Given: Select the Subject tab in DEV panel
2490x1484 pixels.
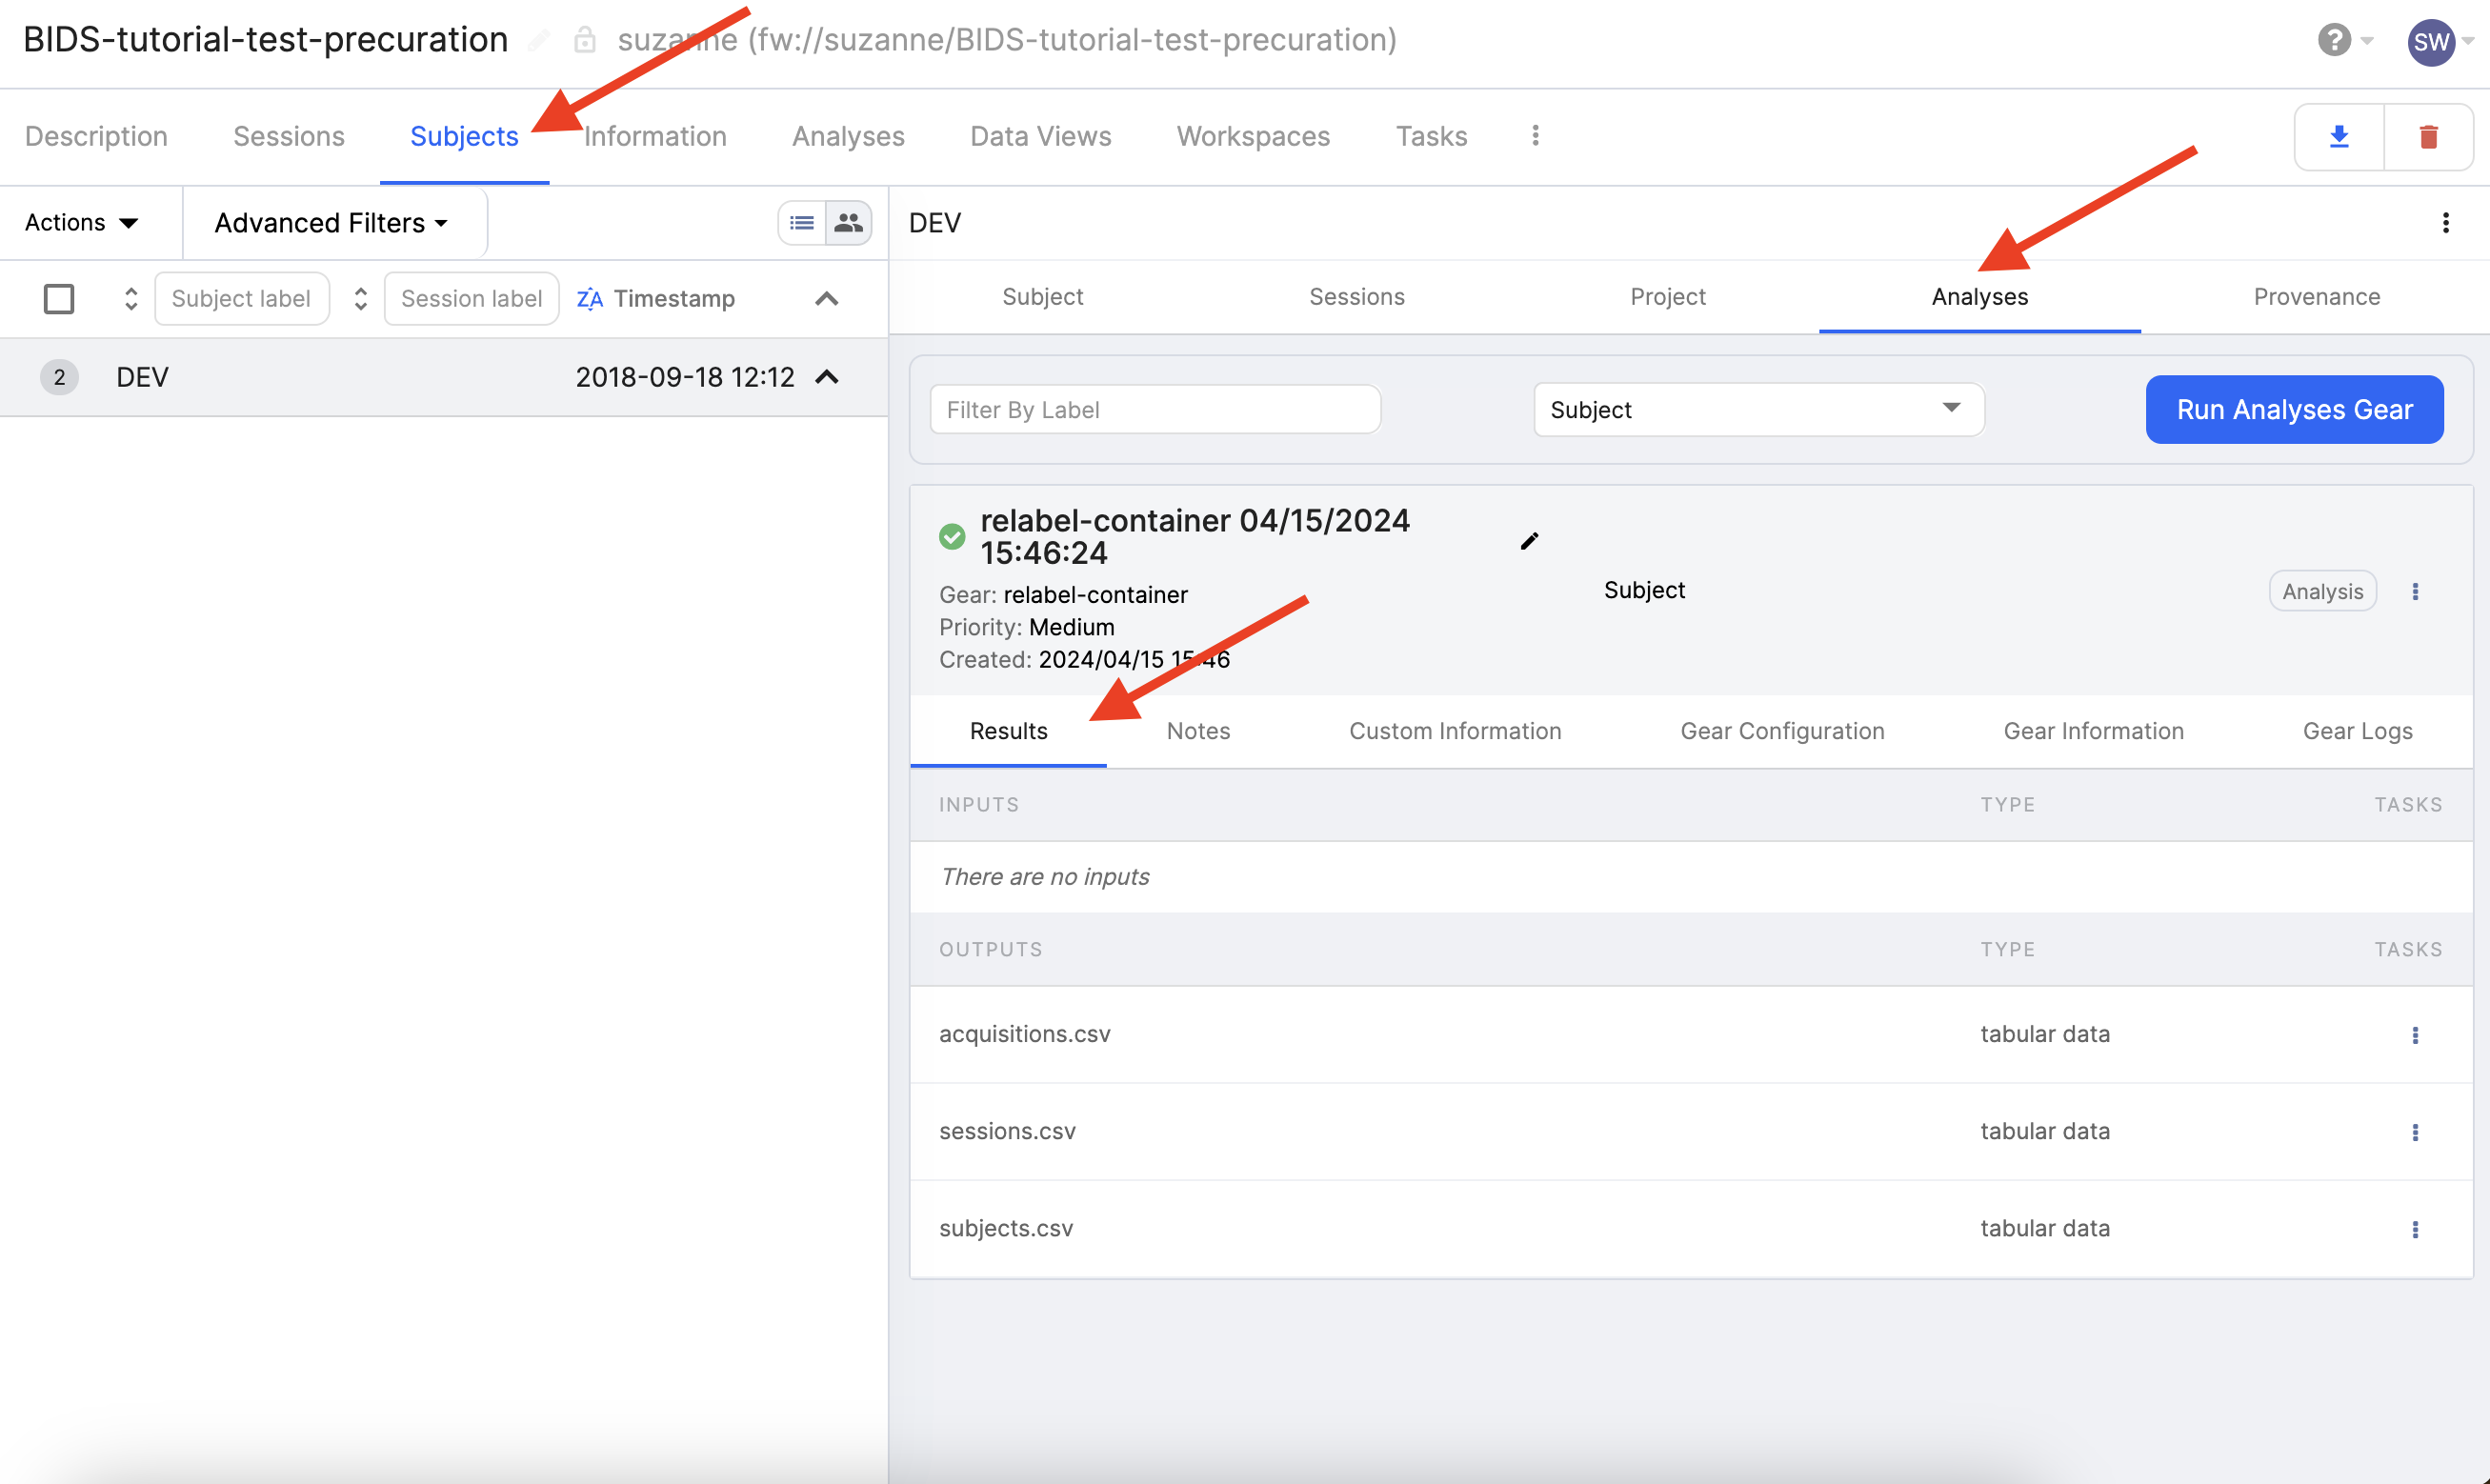Looking at the screenshot, I should 1042,297.
